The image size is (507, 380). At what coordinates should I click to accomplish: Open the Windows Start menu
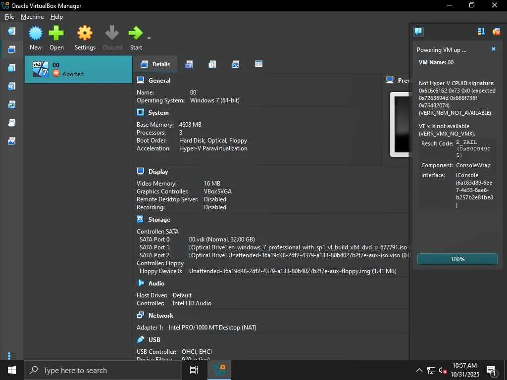point(12,370)
